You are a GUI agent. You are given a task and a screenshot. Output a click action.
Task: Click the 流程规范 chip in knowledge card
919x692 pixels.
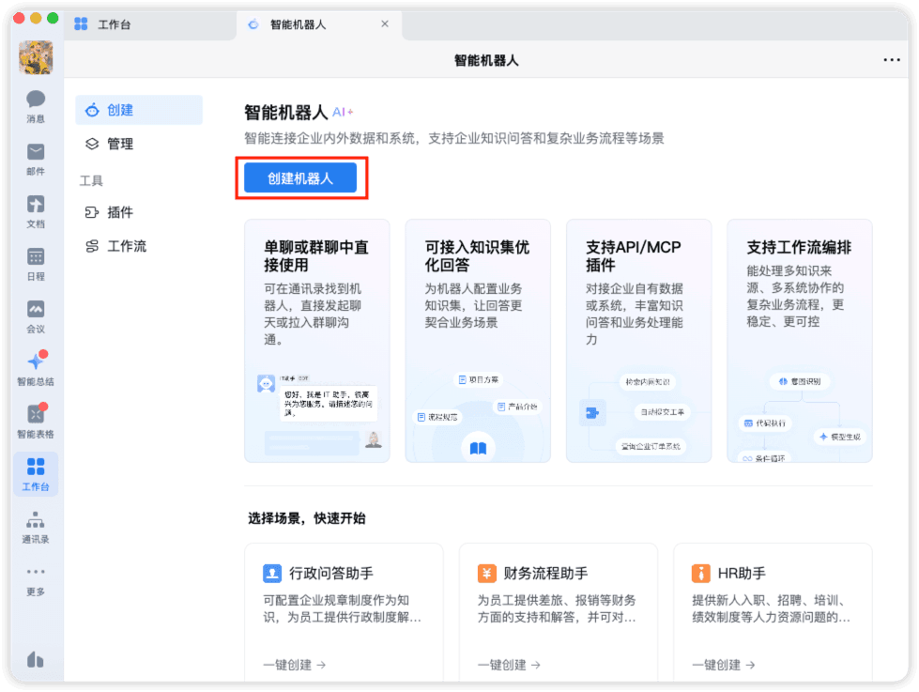(x=437, y=417)
